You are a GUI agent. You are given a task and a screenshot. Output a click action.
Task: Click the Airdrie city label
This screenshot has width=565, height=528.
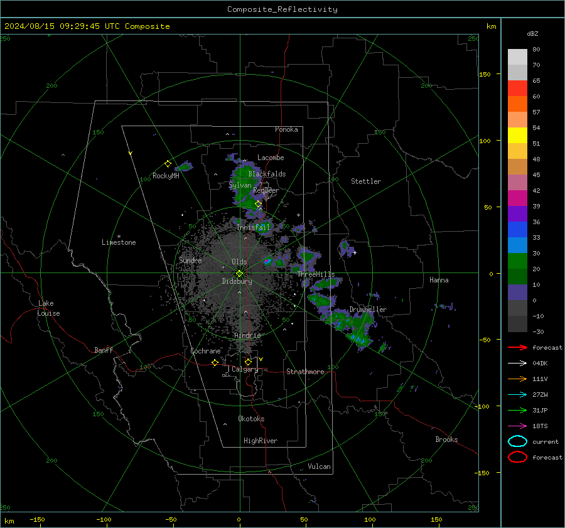(247, 335)
